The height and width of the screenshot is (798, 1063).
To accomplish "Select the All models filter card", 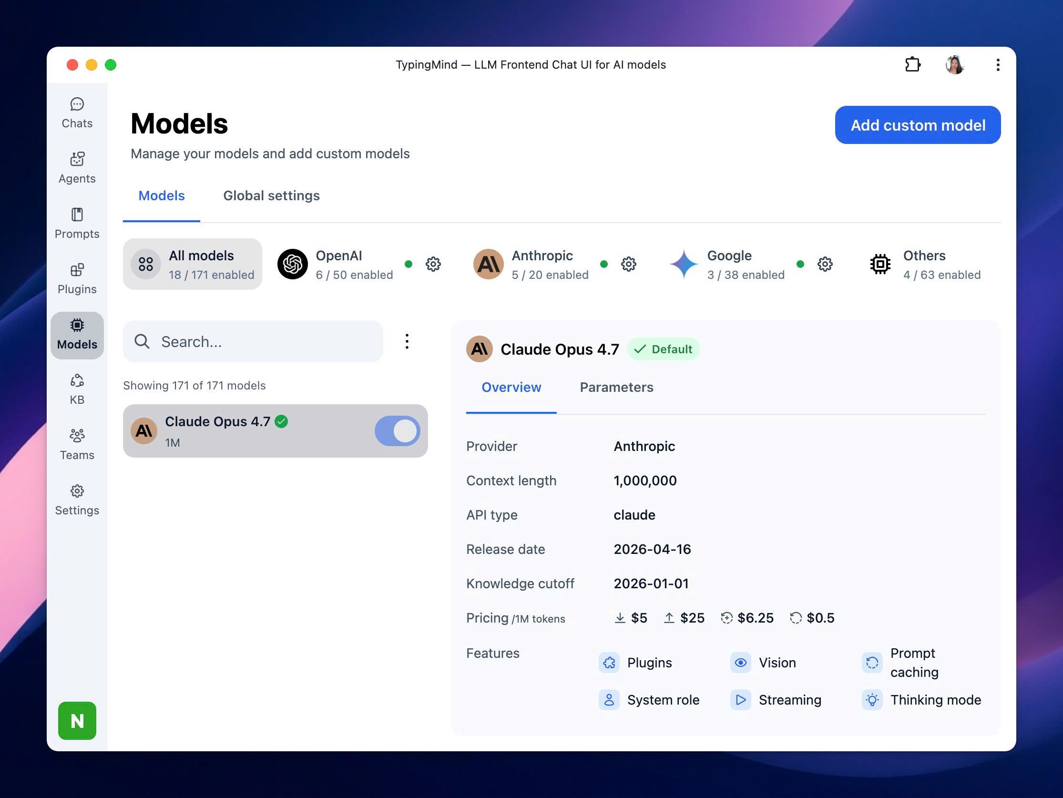I will 192,264.
